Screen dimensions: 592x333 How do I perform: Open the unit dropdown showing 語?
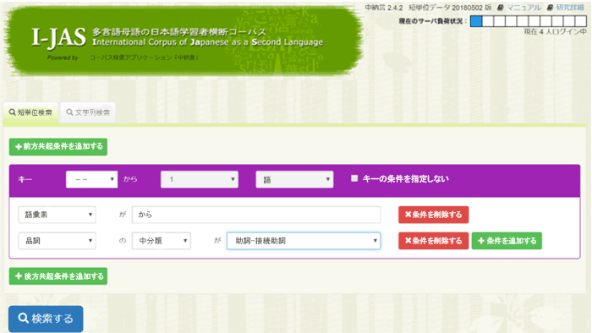click(x=294, y=179)
